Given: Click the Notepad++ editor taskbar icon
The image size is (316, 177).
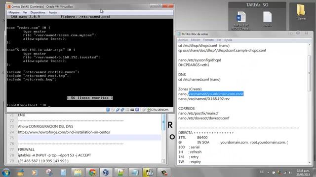Looking at the screenshot, I should coord(120,173).
